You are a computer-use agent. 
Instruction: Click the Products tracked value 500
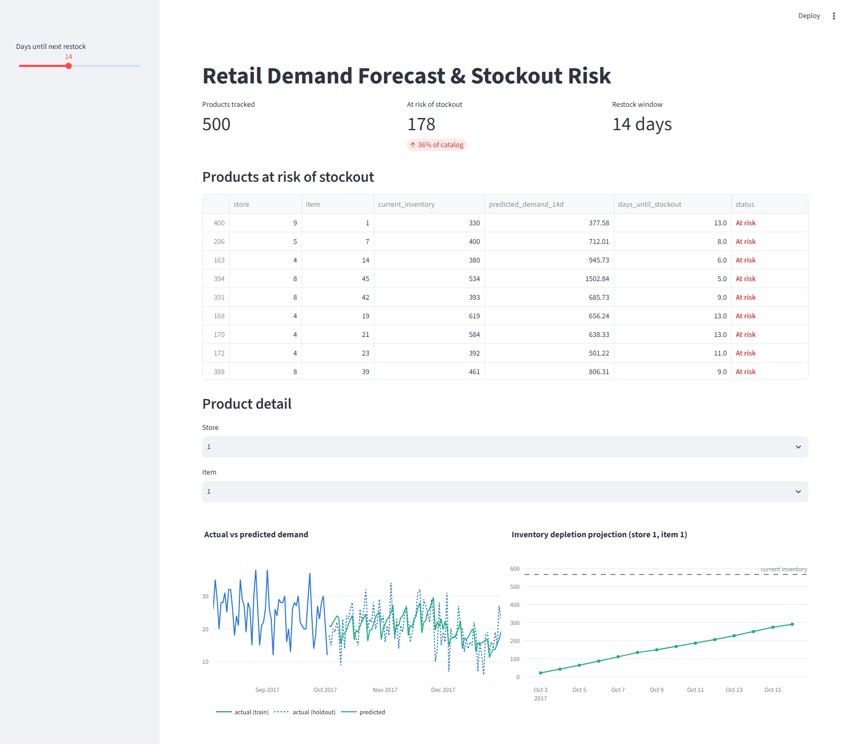216,124
